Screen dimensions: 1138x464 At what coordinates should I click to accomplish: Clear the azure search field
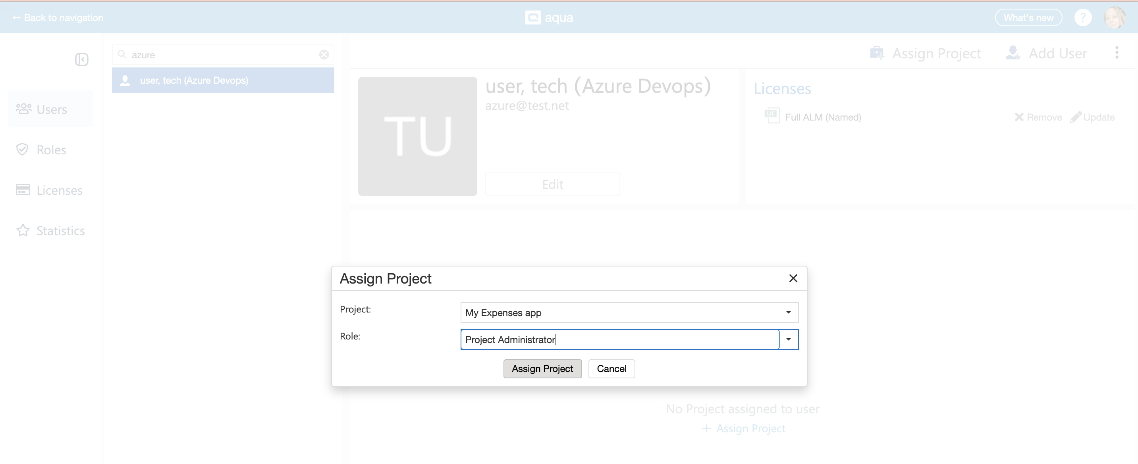click(324, 55)
